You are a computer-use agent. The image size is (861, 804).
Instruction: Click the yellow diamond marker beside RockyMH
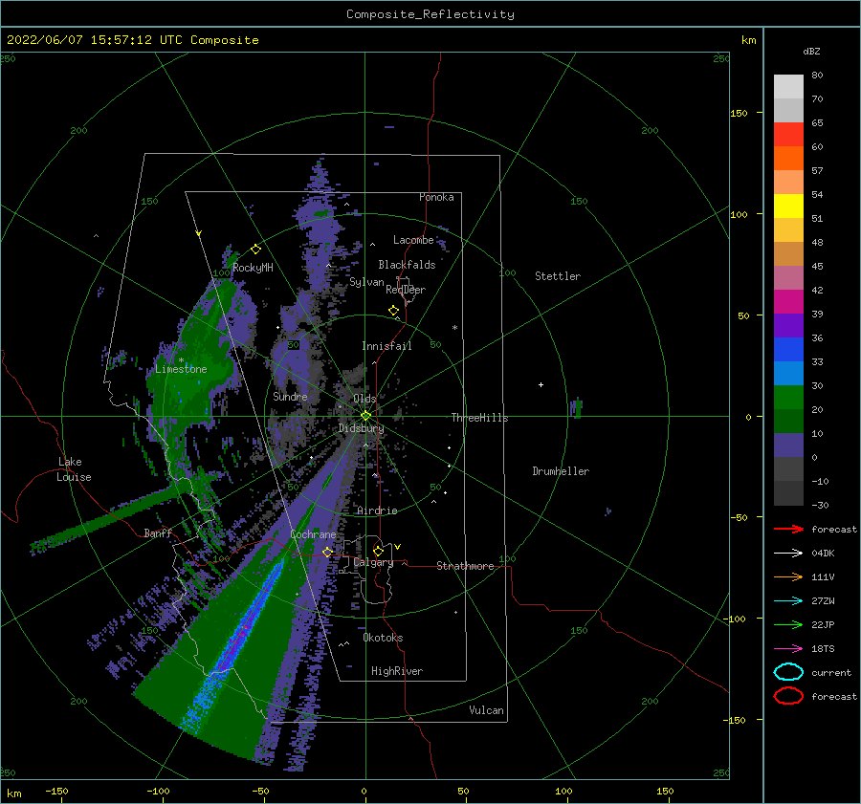point(255,250)
